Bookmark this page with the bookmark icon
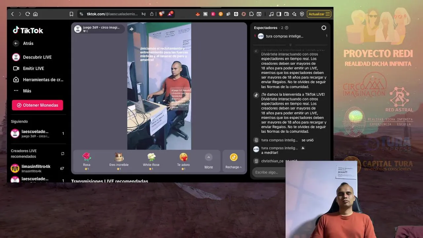This screenshot has height=238, width=423. (x=71, y=14)
